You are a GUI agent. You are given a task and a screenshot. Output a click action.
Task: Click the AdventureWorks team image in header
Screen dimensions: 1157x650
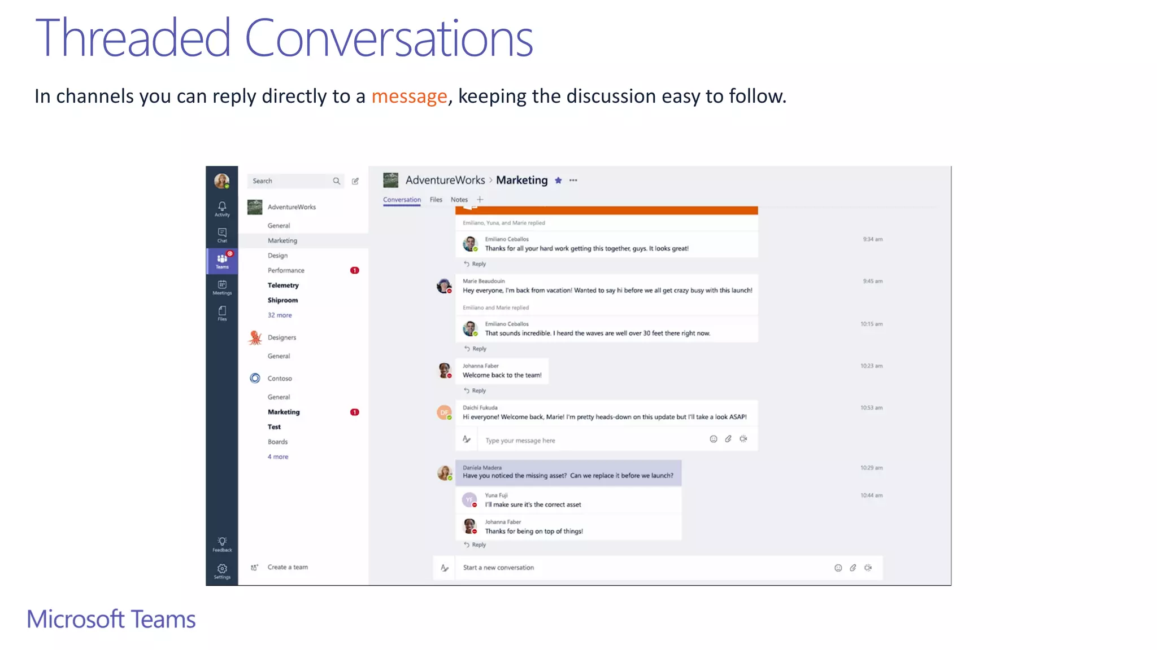pyautogui.click(x=390, y=181)
